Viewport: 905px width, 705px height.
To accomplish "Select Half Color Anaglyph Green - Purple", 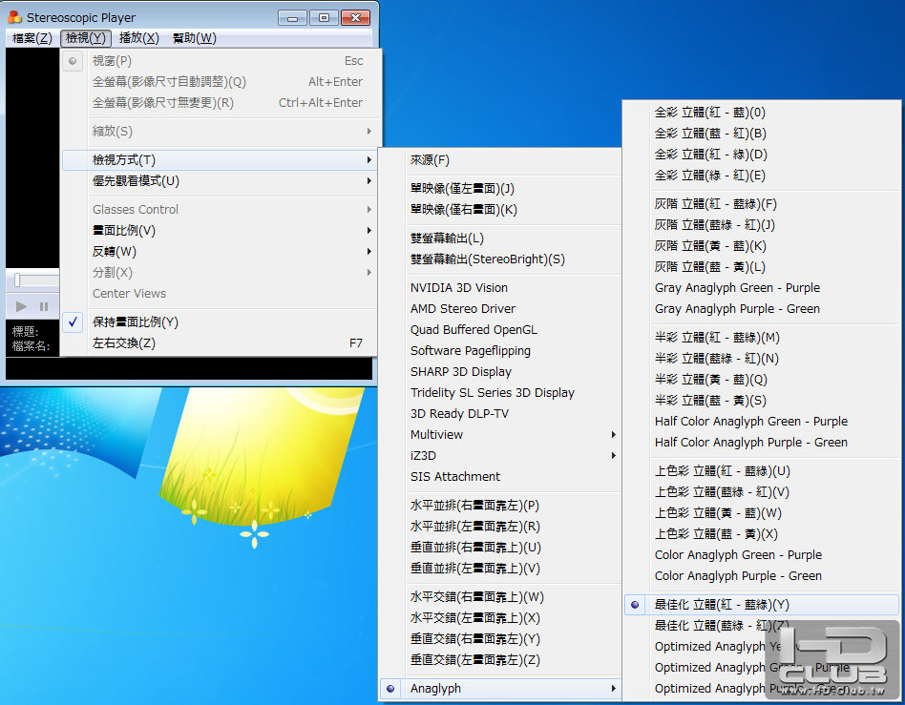I will (762, 421).
